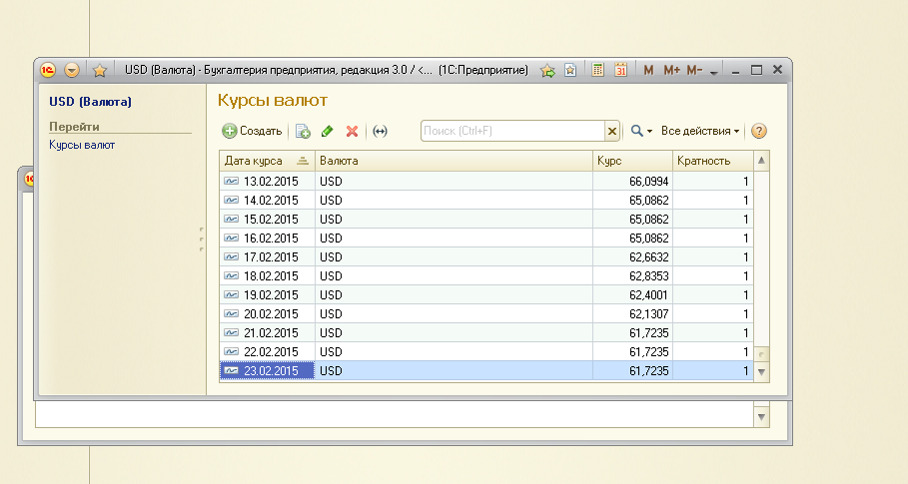Image resolution: width=908 pixels, height=484 pixels.
Task: Click the Кратность column header
Action: pos(713,161)
